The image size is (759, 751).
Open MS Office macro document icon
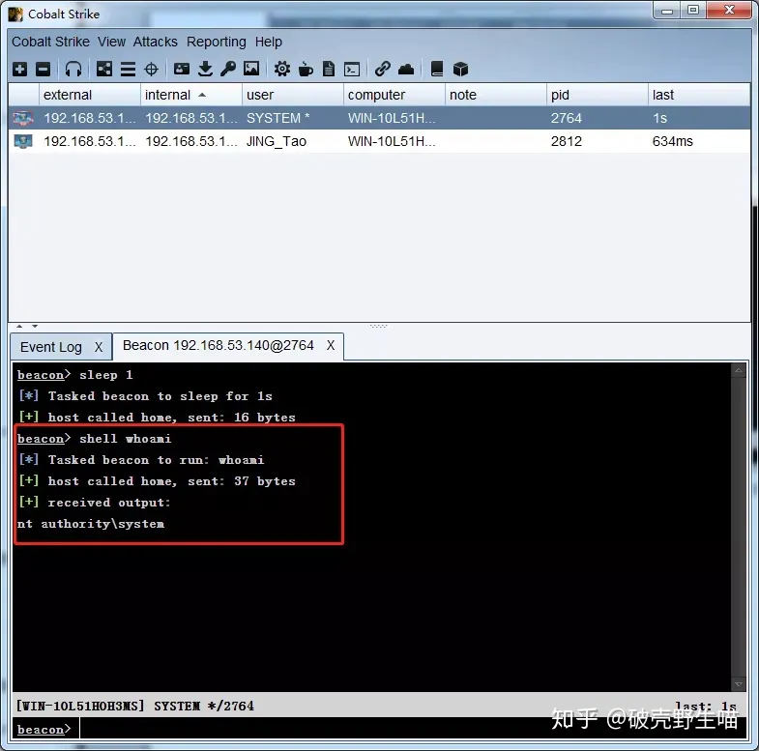(329, 70)
